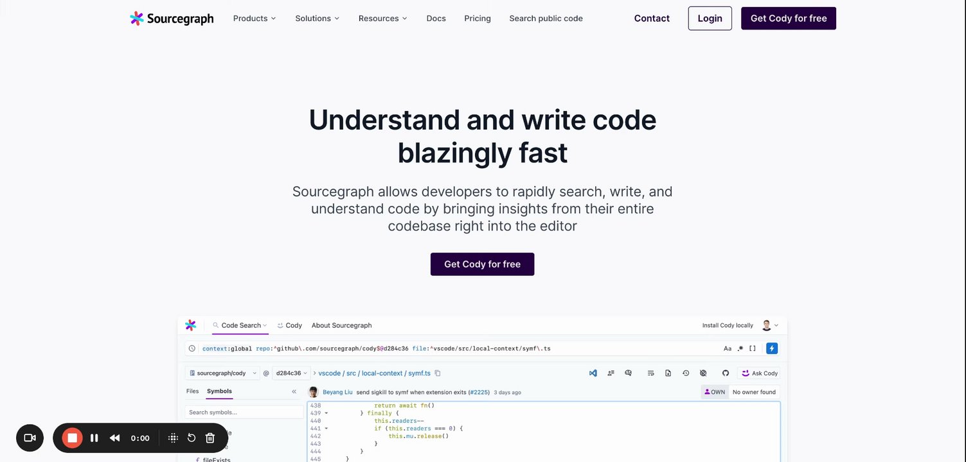Toggle case sensitivity Aa in search bar
Viewport: 966px width, 462px height.
tap(728, 348)
